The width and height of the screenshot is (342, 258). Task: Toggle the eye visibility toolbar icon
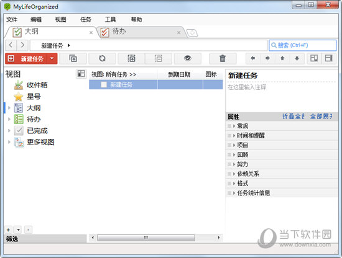[x=188, y=58]
